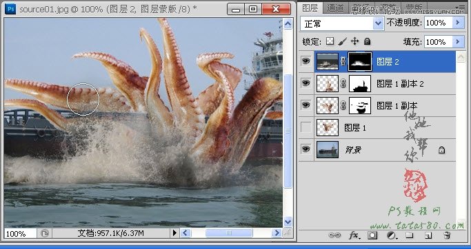
Task: Click the Photoshop icon in the document title bar
Action: click(x=11, y=9)
